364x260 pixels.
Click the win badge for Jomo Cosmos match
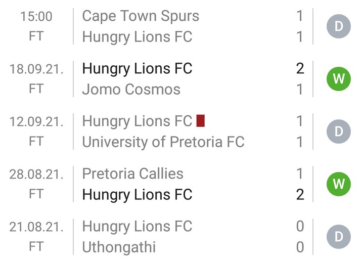pyautogui.click(x=338, y=79)
